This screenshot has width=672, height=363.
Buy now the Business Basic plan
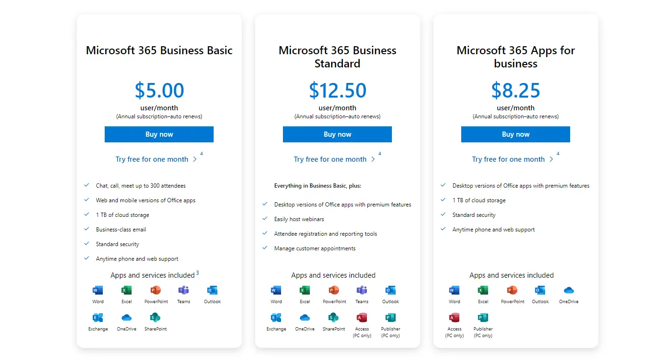click(159, 134)
